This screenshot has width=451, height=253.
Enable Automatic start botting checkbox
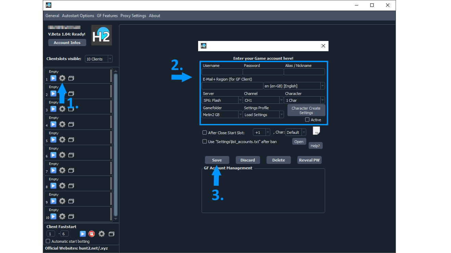coord(48,241)
